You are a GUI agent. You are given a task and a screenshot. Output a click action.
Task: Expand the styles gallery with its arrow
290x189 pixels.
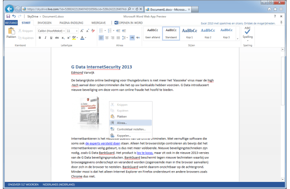pyautogui.click(x=238, y=39)
